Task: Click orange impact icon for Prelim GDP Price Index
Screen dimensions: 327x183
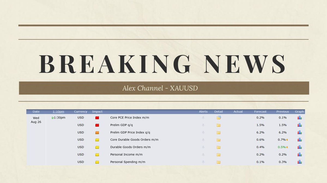Action: click(97, 133)
